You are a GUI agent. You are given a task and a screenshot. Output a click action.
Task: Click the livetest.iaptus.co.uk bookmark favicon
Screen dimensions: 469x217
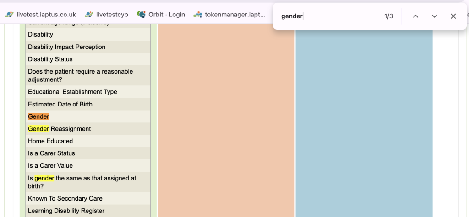pos(10,15)
